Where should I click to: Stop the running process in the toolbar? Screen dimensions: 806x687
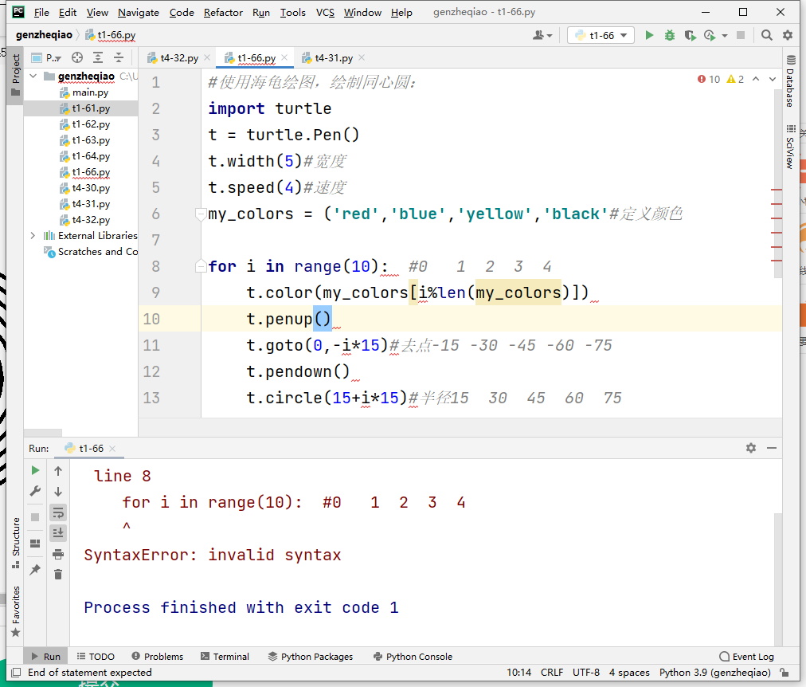[741, 35]
